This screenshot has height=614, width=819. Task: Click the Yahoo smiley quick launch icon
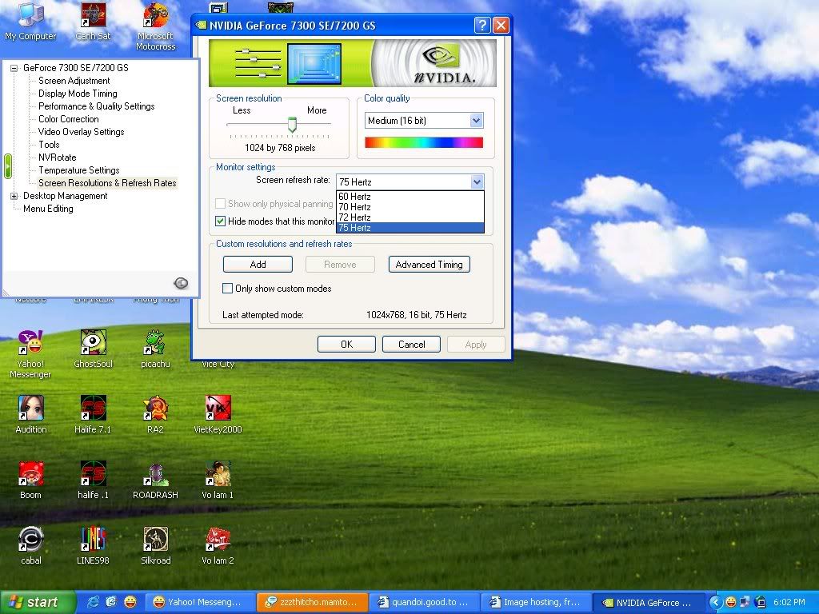click(x=130, y=602)
